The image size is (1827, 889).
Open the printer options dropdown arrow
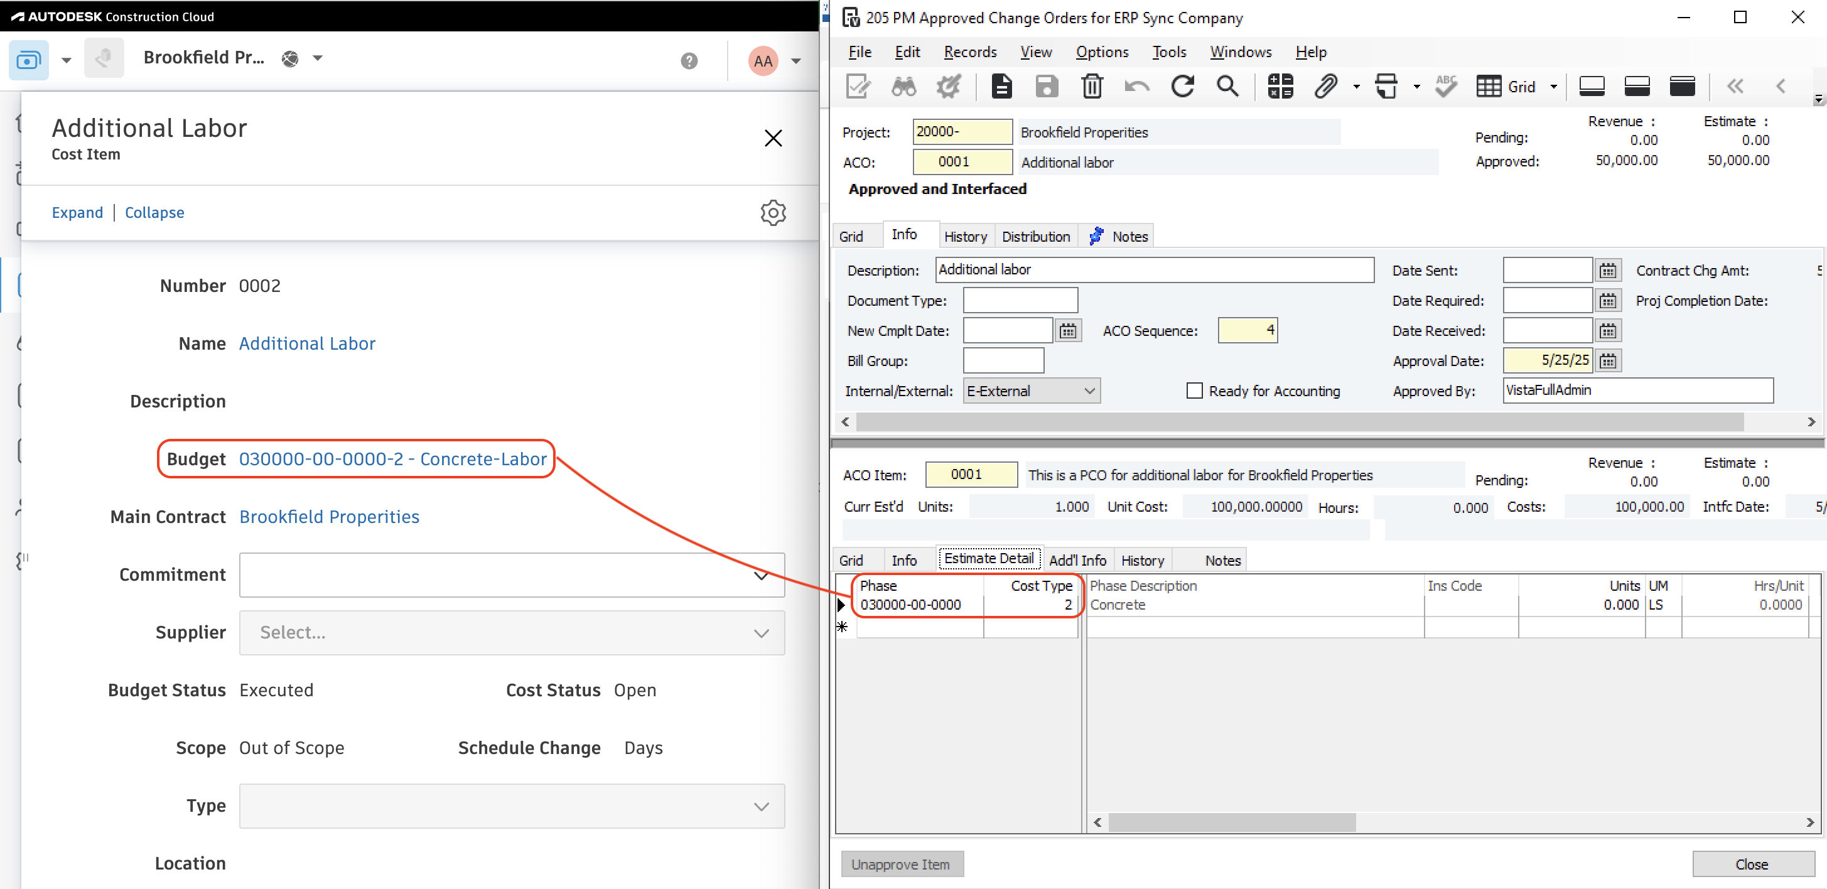tap(1416, 87)
